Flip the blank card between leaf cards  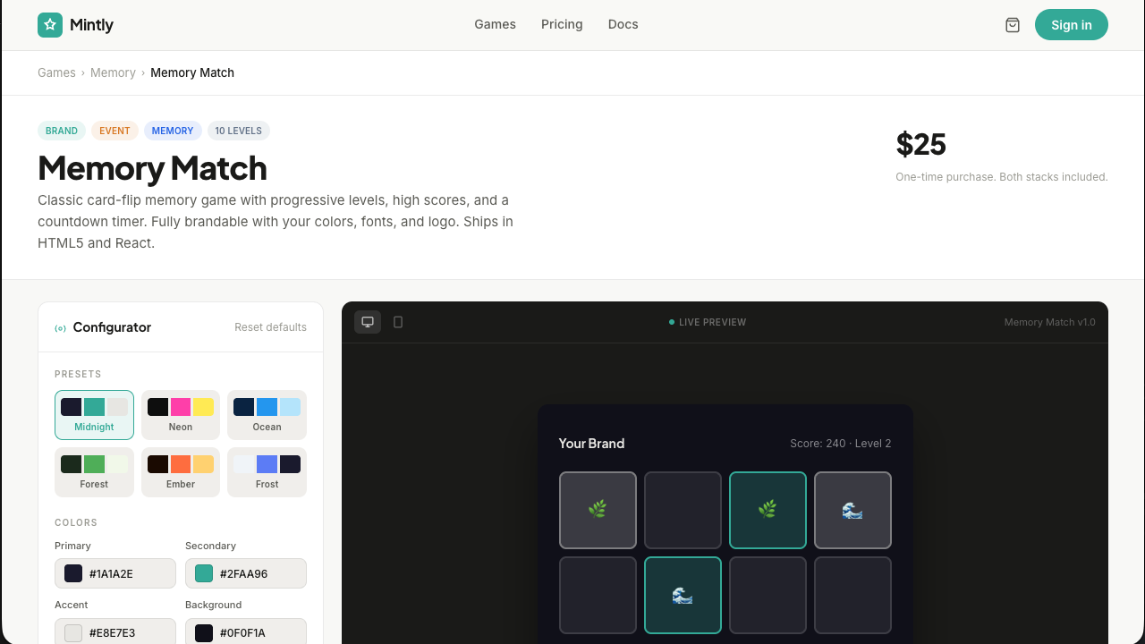point(683,510)
